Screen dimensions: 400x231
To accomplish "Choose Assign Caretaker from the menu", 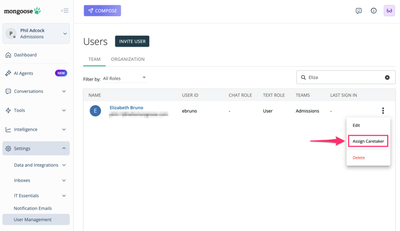I will (368, 141).
